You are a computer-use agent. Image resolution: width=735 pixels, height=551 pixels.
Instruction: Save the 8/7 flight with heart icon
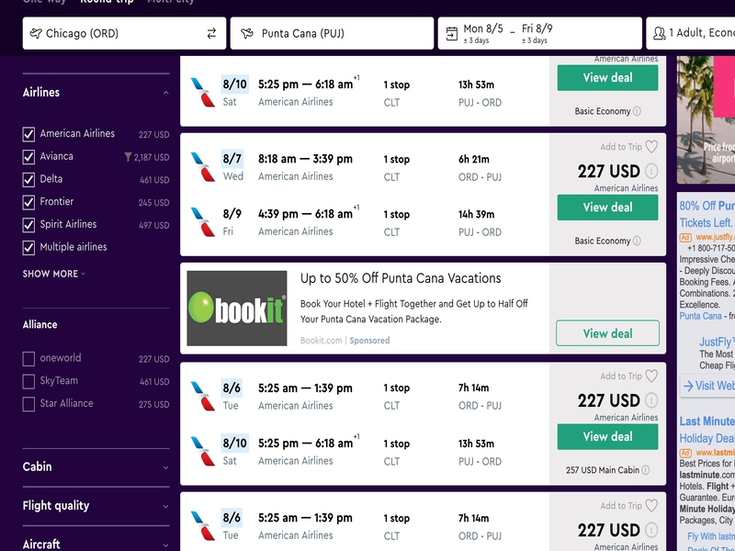(651, 147)
